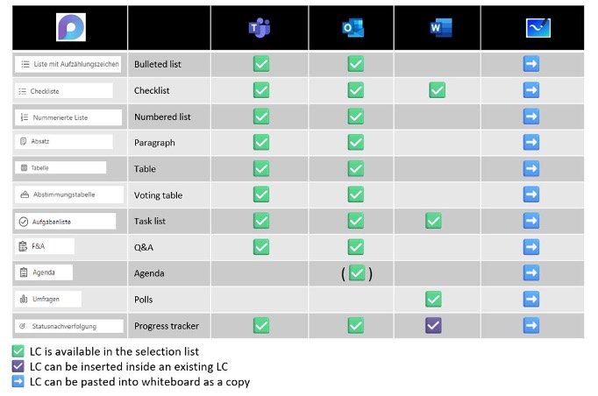Select the Liste mit Aufzählungszeichen option

pos(68,64)
